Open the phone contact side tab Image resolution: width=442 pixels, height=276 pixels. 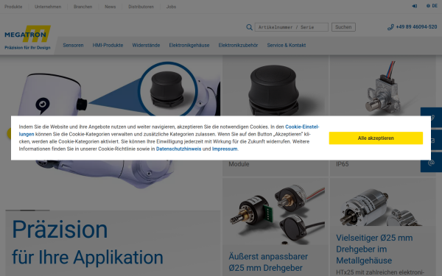[431, 118]
